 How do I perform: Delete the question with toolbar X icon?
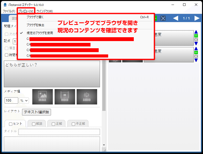point(163,18)
